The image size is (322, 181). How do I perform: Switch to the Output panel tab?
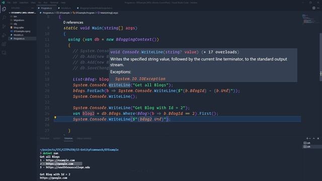coord(57,139)
